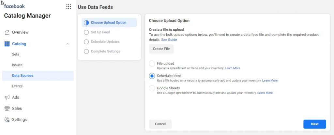Click the Overview house icon
Screen dimensions: 334x135
click(x=7, y=32)
